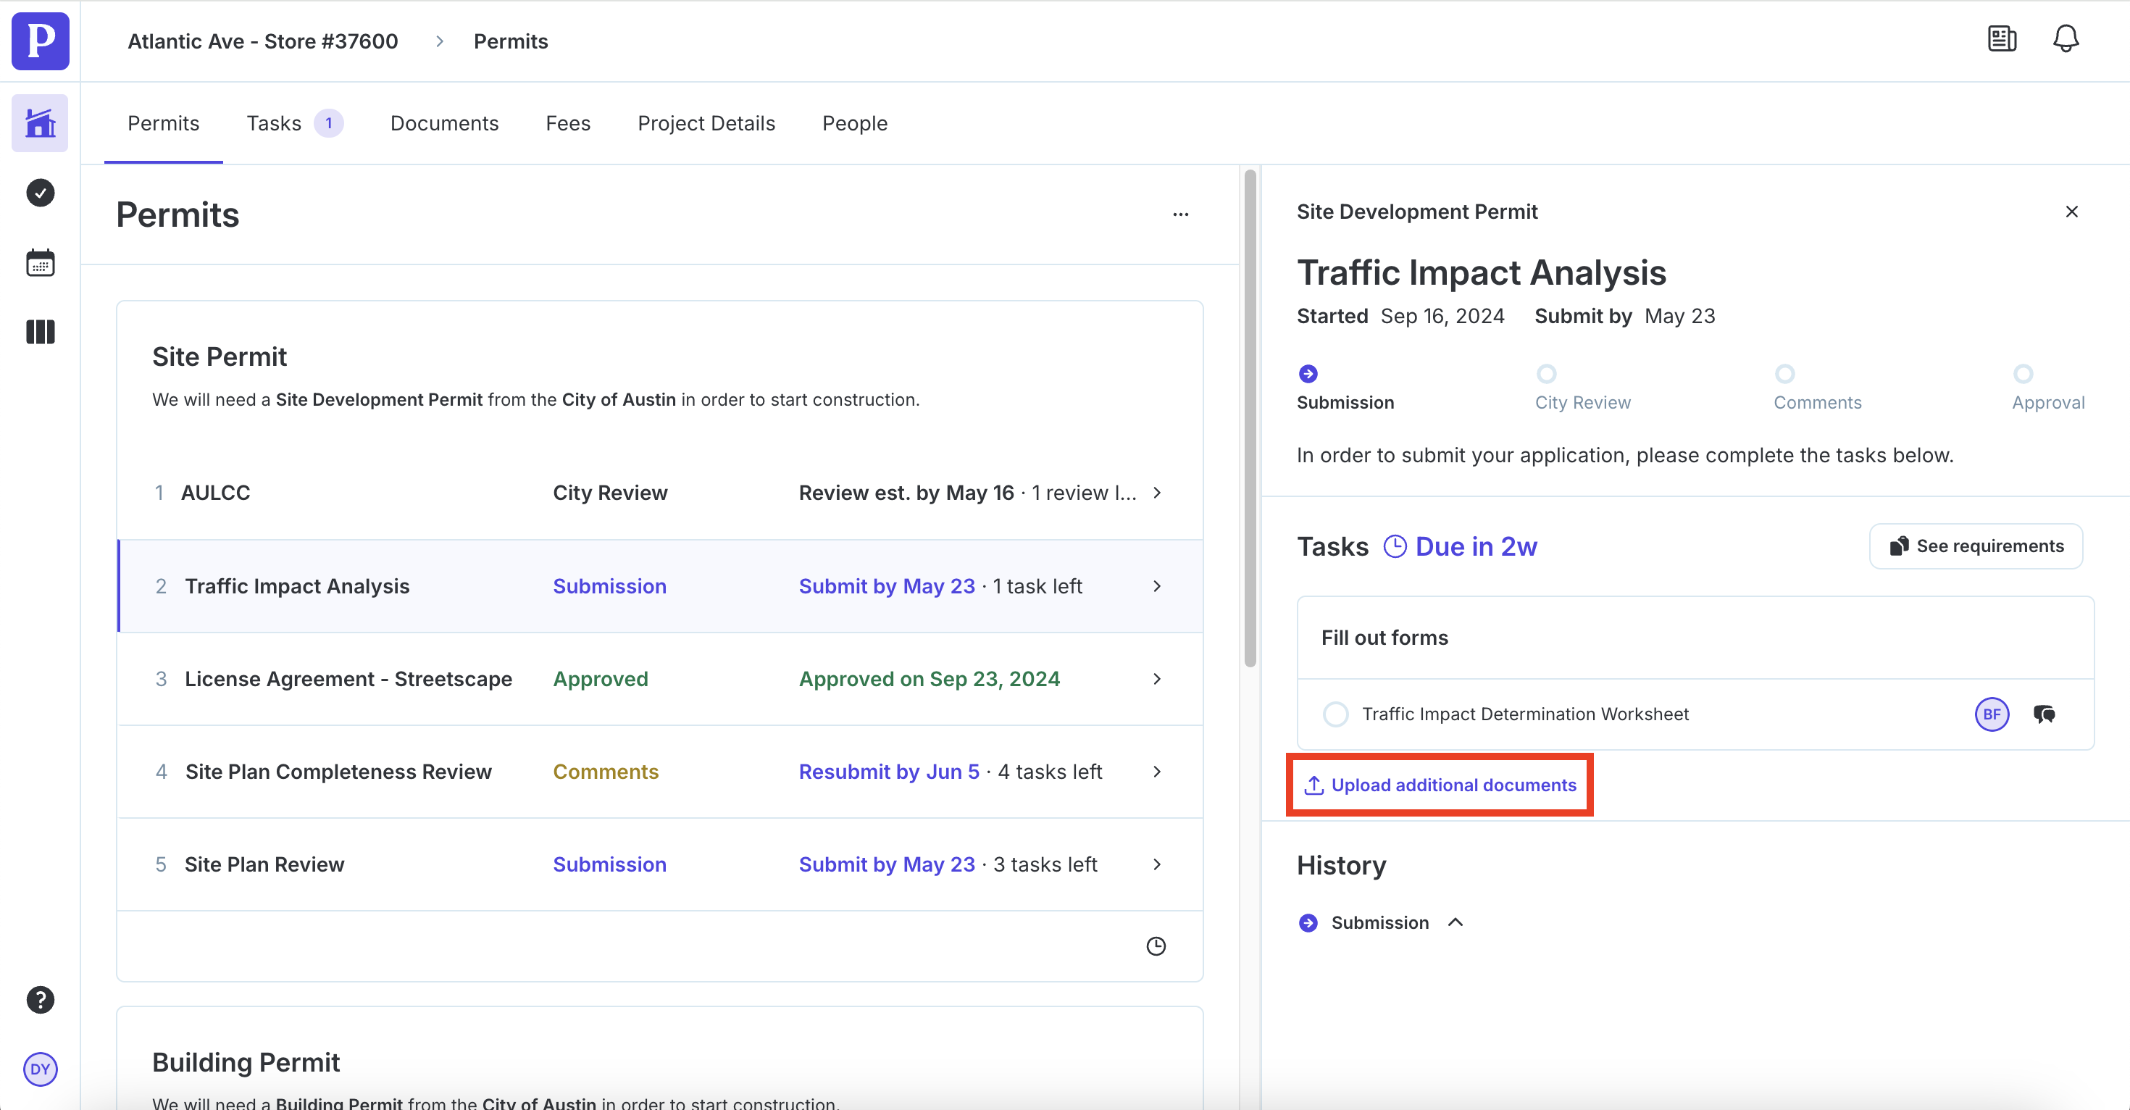Click the clock history icon below permits list
The image size is (2130, 1110).
point(1155,946)
